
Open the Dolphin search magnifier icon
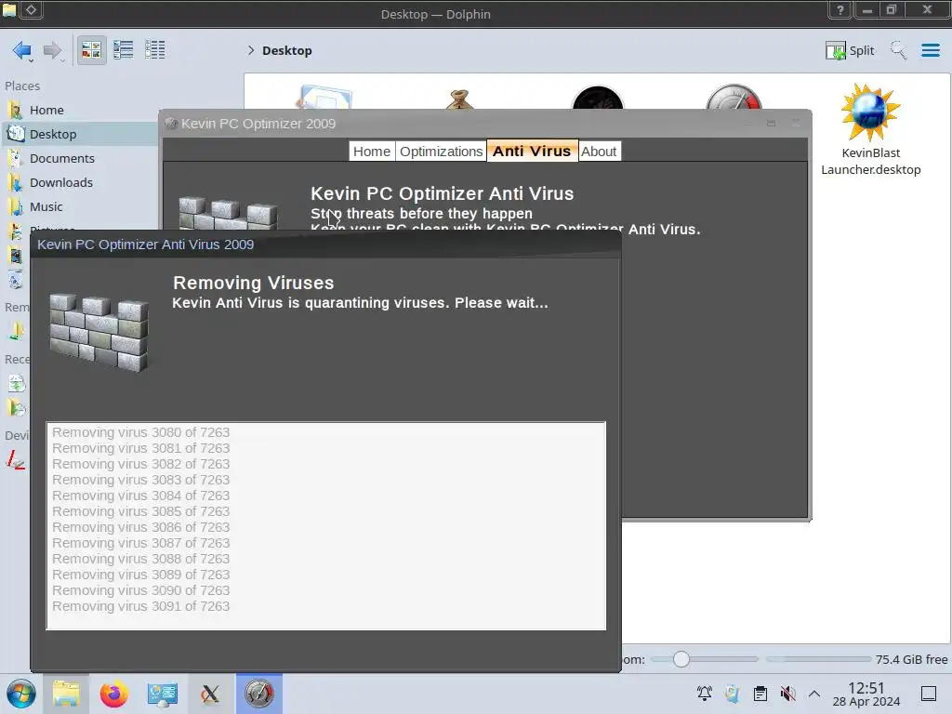pos(898,50)
